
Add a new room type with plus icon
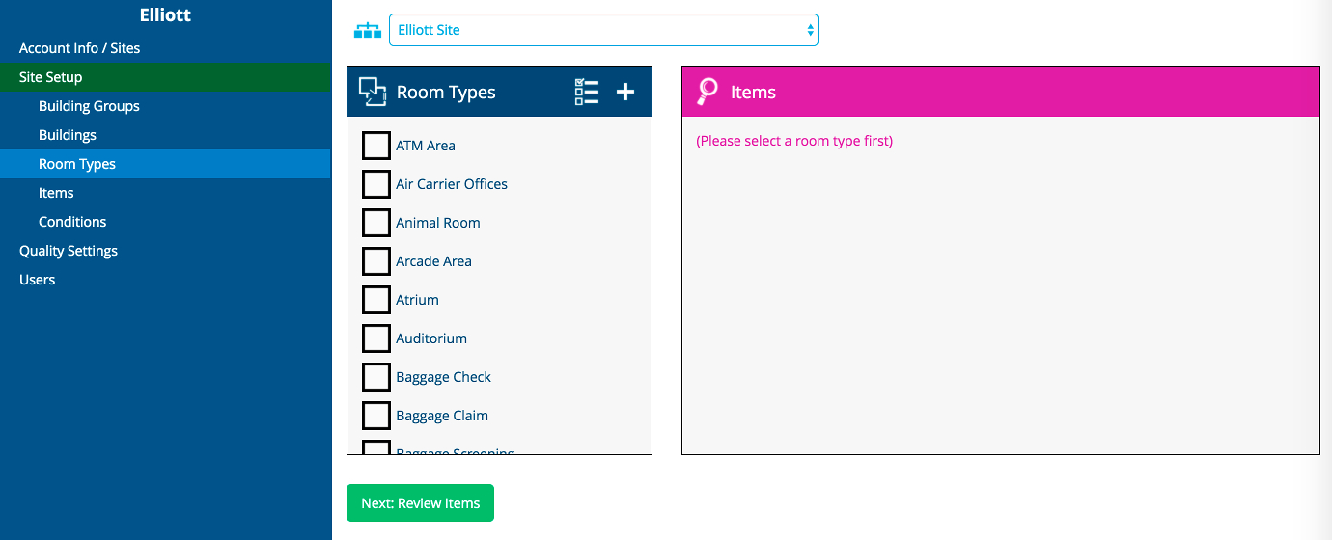click(x=625, y=92)
